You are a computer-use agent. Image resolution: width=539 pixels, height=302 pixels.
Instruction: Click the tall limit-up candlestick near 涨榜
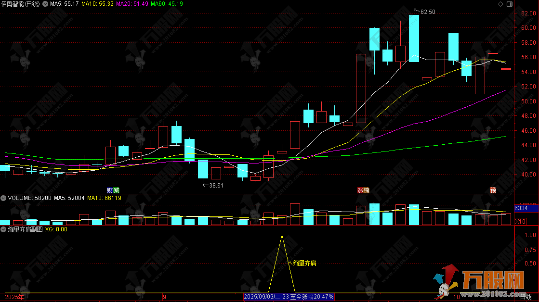(361, 88)
